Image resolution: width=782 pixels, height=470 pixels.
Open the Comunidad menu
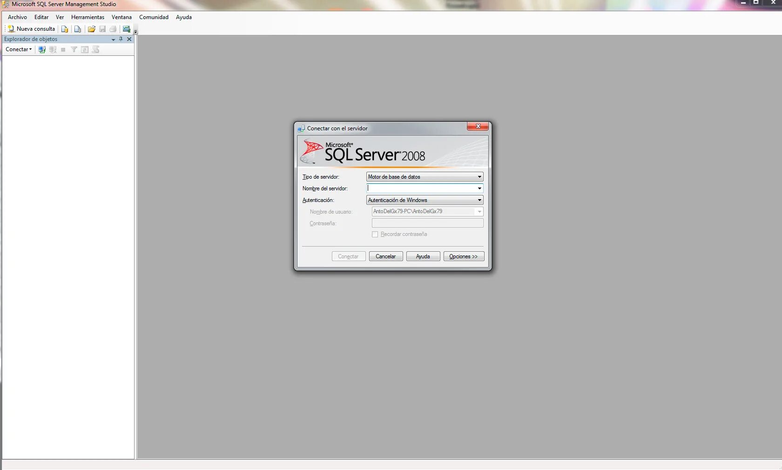click(x=154, y=17)
